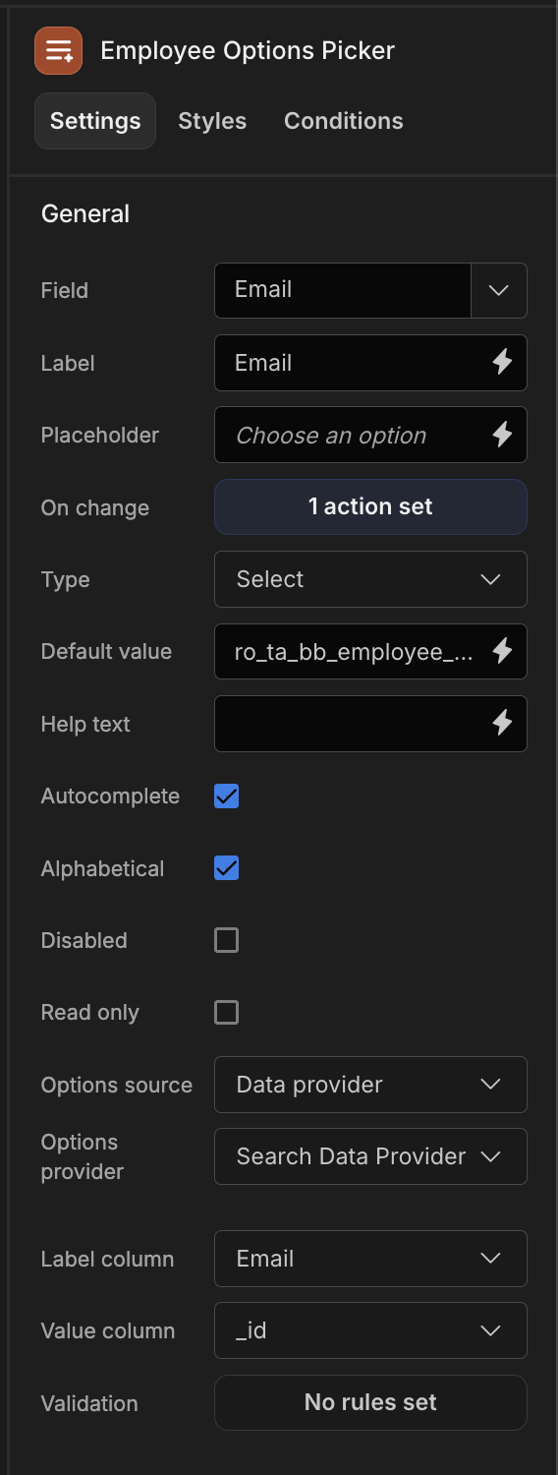This screenshot has height=1475, width=558.
Task: Switch to the Styles tab
Action: (x=212, y=121)
